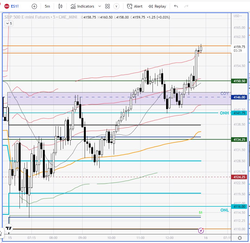Click the ES1 symbol 500 logo

[7, 7]
